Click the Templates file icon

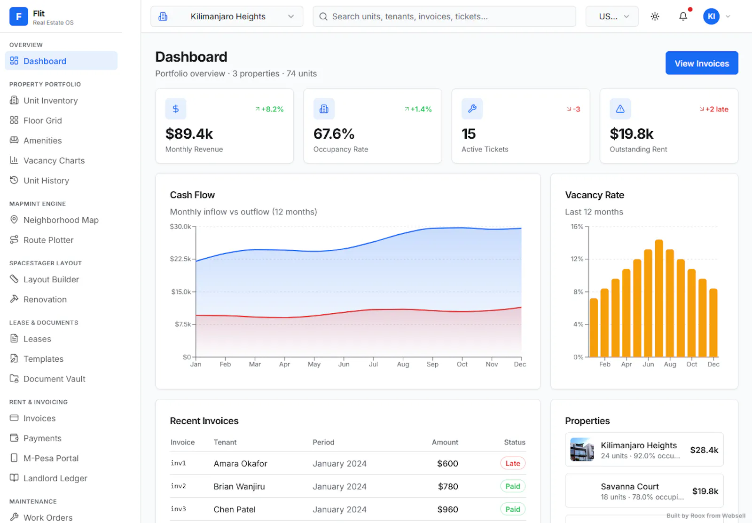pos(14,358)
